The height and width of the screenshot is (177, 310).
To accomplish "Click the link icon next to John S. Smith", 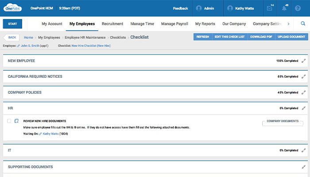I will tap(19, 46).
